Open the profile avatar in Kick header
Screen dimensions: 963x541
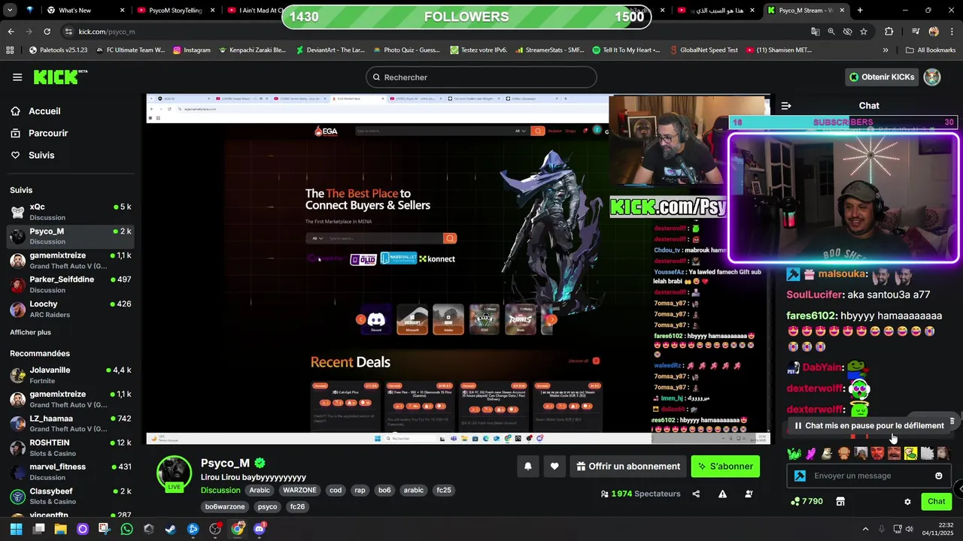click(x=932, y=77)
